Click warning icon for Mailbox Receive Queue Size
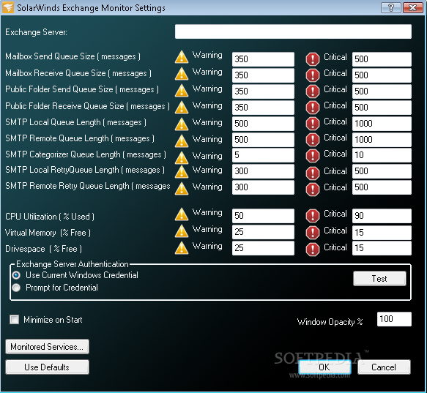Screen dimensions: 427x393 (182, 74)
